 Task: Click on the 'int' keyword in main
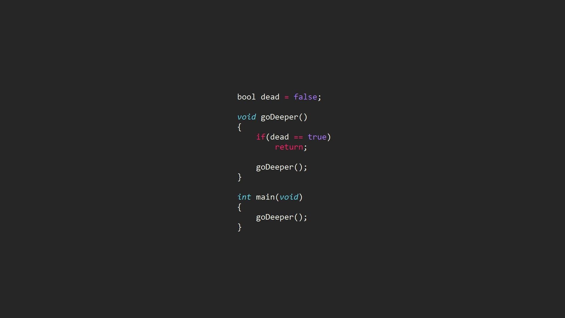(x=241, y=197)
